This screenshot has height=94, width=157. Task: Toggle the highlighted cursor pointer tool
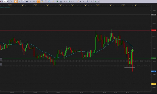pyautogui.click(x=39, y=2)
